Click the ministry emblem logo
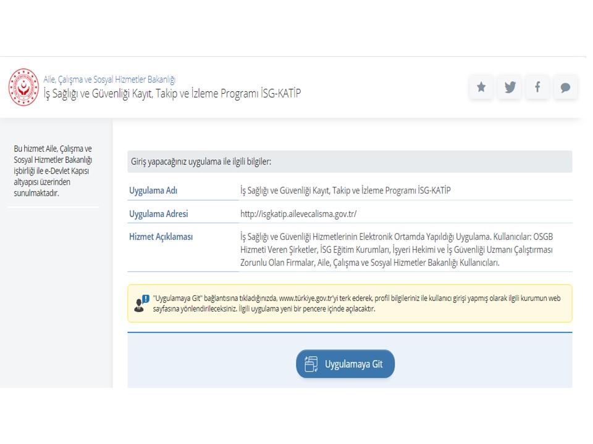Viewport: 593px width, 444px height. click(x=23, y=87)
